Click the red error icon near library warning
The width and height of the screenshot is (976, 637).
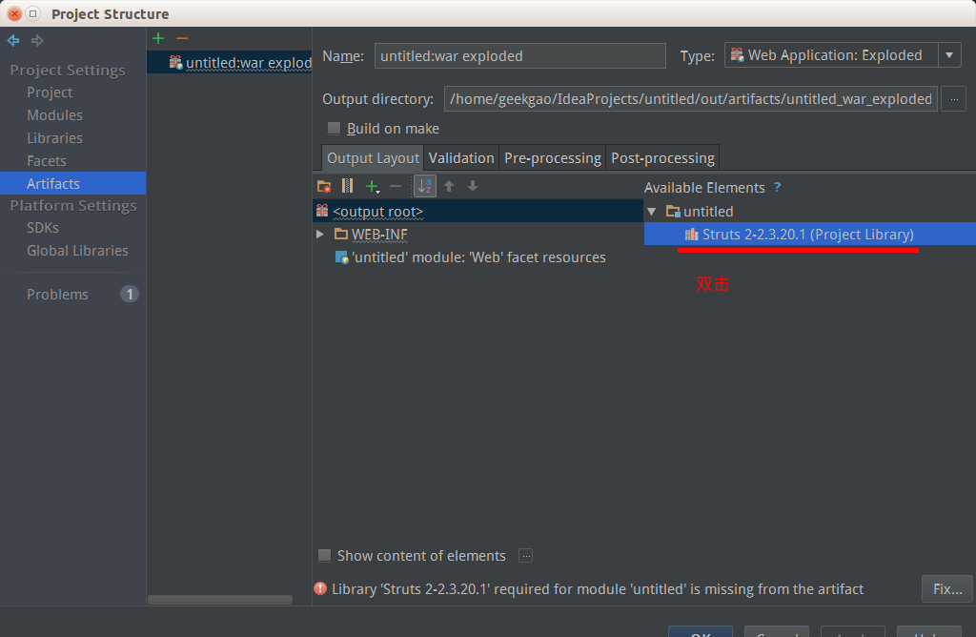click(320, 588)
